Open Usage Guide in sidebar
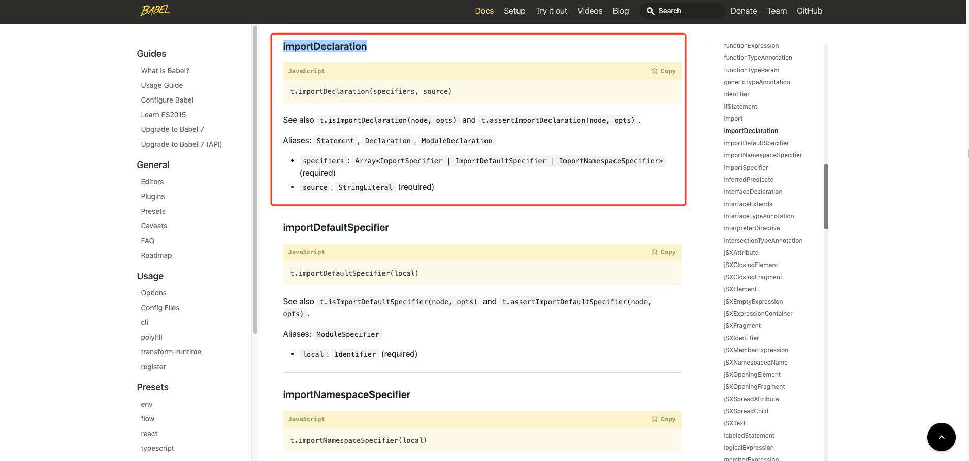This screenshot has height=461, width=969. [162, 85]
